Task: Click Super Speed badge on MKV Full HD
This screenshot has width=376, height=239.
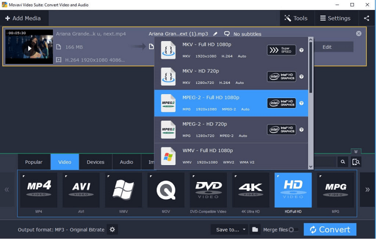Action: point(281,50)
